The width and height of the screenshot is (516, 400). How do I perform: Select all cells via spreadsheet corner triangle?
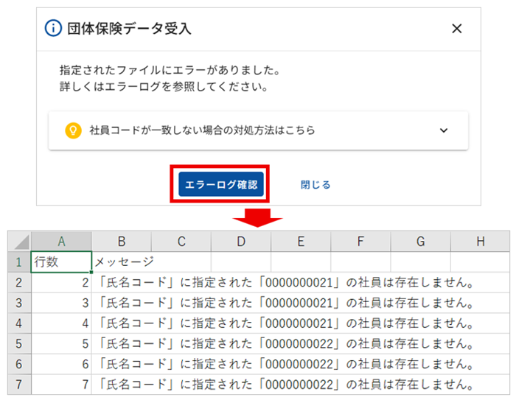coord(19,242)
